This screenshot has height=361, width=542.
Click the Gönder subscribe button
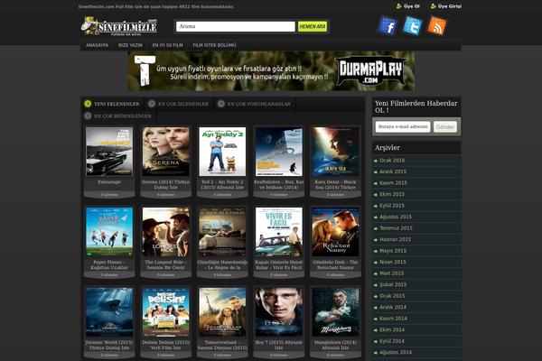pos(445,126)
